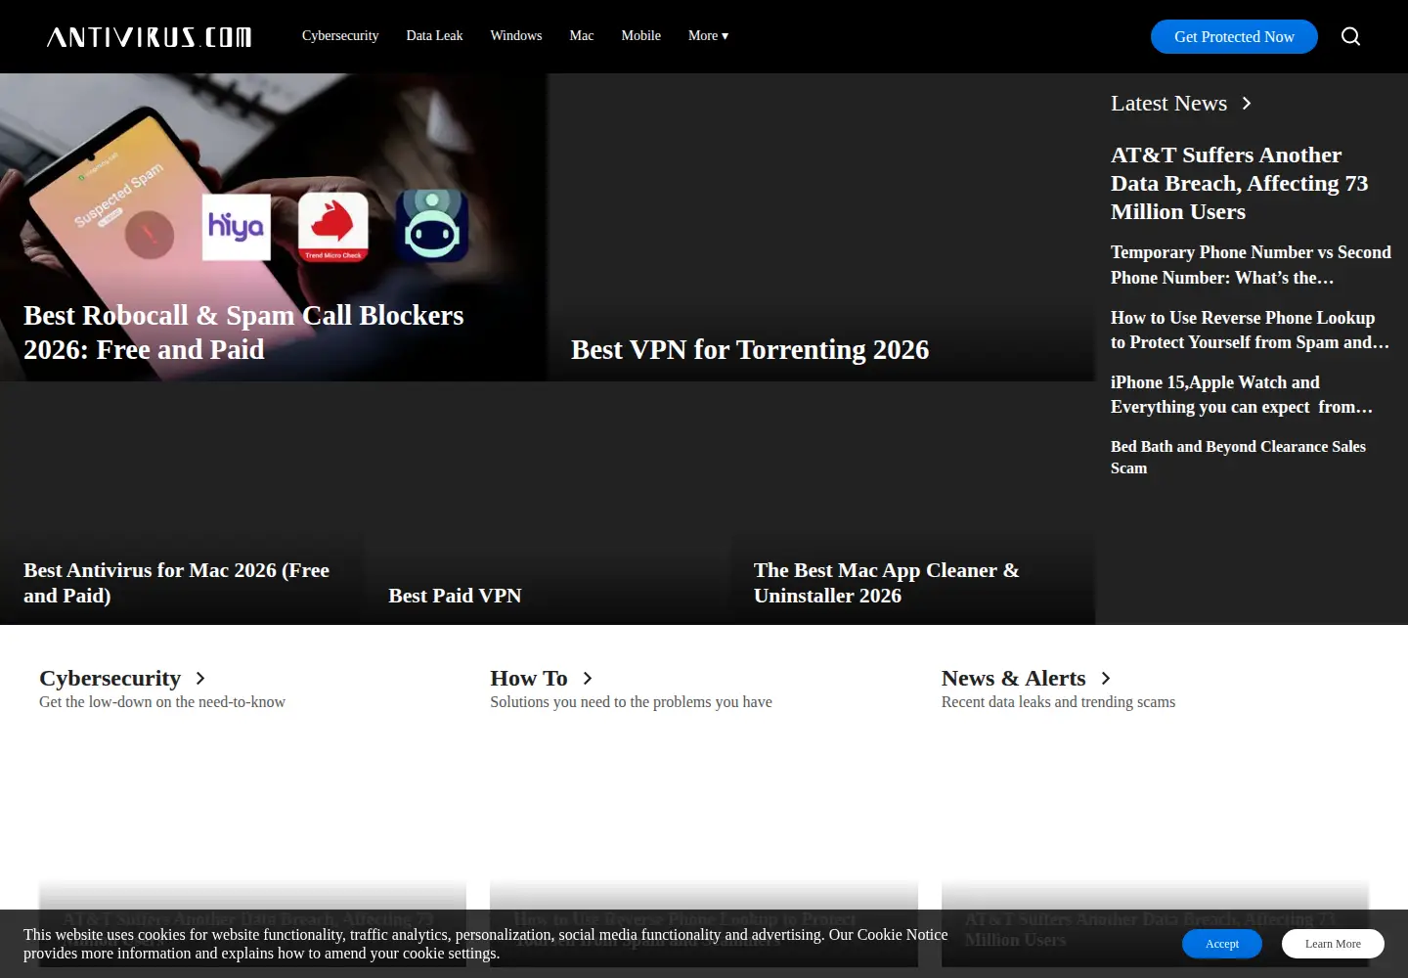This screenshot has height=978, width=1408.
Task: Click the Get Protected Now button
Action: pyautogui.click(x=1234, y=36)
